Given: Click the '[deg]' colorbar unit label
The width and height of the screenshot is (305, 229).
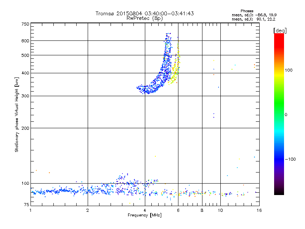Looking at the screenshot, I should click(x=280, y=31).
